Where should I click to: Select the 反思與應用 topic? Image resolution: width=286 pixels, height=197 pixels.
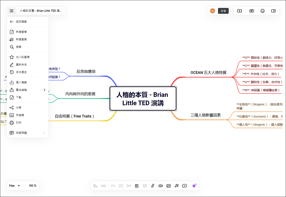coord(86,72)
